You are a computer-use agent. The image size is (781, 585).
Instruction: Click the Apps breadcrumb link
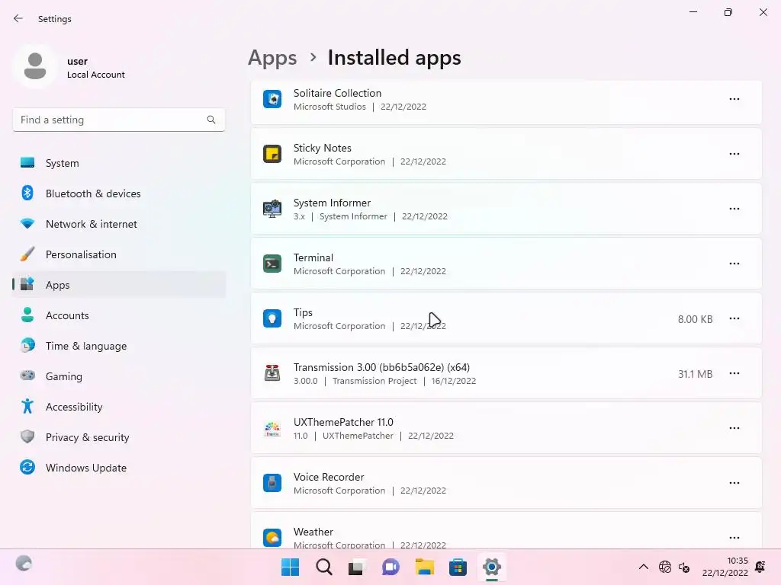coord(272,58)
